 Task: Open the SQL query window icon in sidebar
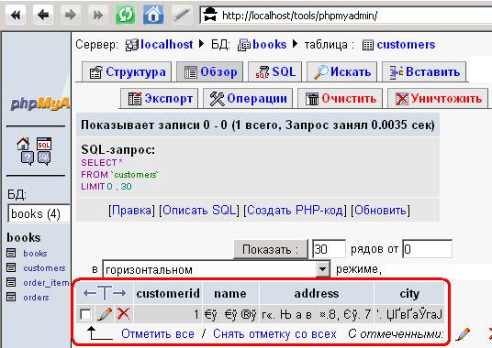[44, 144]
